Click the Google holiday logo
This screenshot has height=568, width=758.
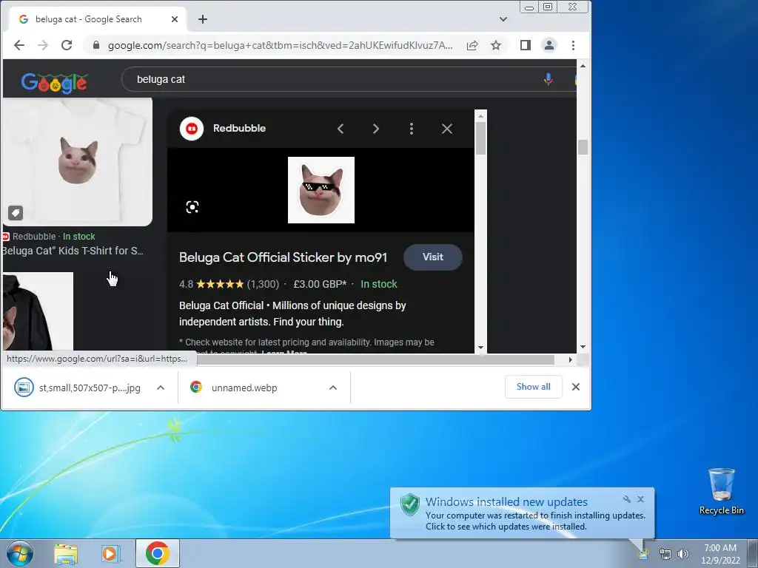pos(54,83)
